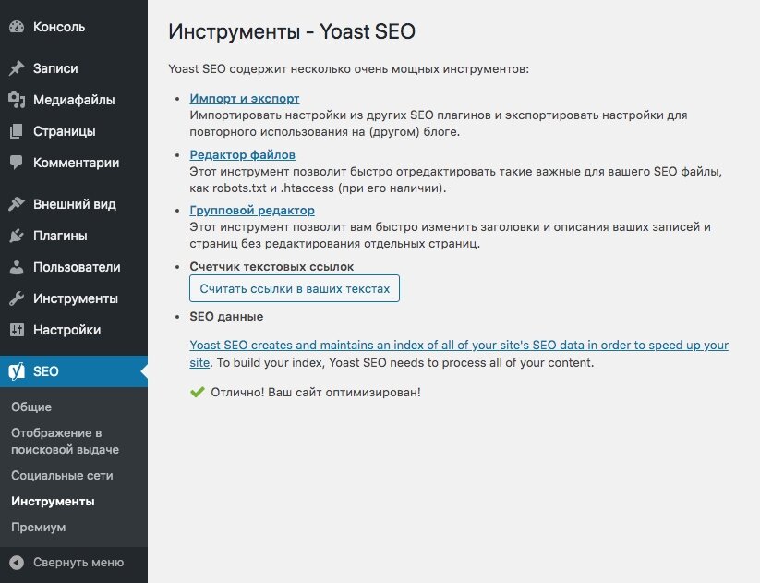Select bold Инструменты SEO submenu item
Image resolution: width=760 pixels, height=583 pixels.
coord(53,501)
